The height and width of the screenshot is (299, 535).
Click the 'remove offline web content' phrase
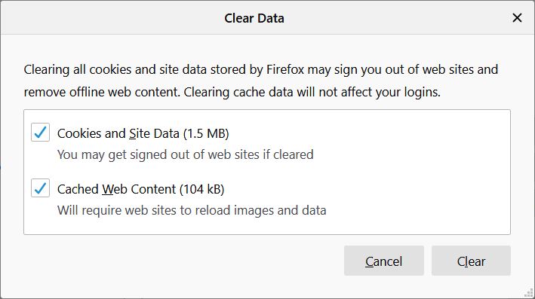(x=102, y=93)
